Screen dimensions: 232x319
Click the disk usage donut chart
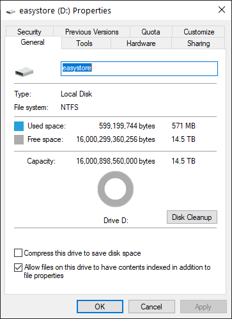[x=116, y=189]
